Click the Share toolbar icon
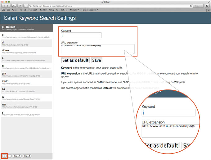211x160 pixels. pyautogui.click(x=20, y=6)
